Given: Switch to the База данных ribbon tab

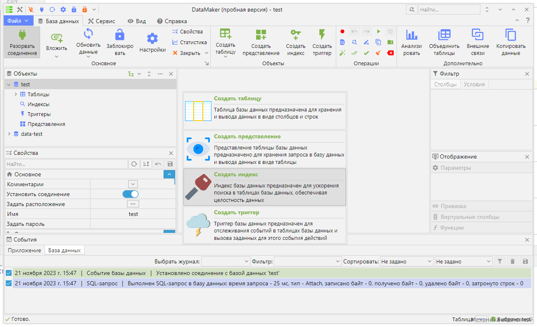Looking at the screenshot, I should pyautogui.click(x=58, y=21).
